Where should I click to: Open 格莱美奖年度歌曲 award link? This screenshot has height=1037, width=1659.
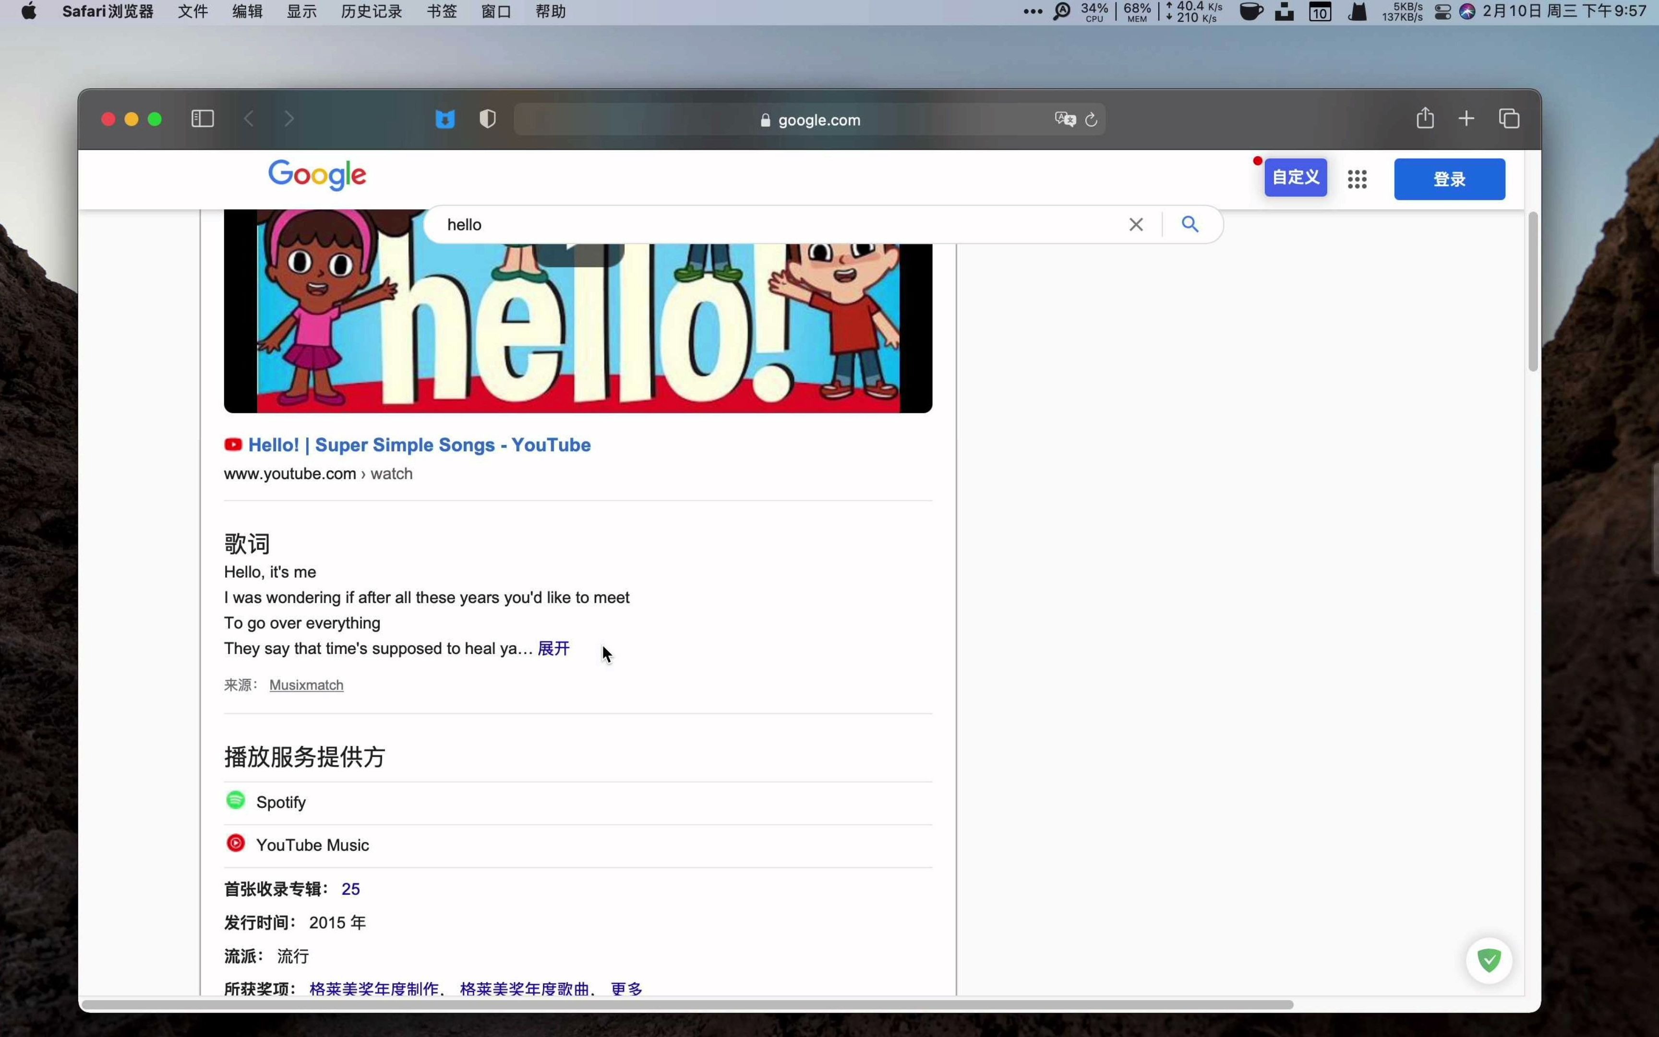(x=524, y=989)
